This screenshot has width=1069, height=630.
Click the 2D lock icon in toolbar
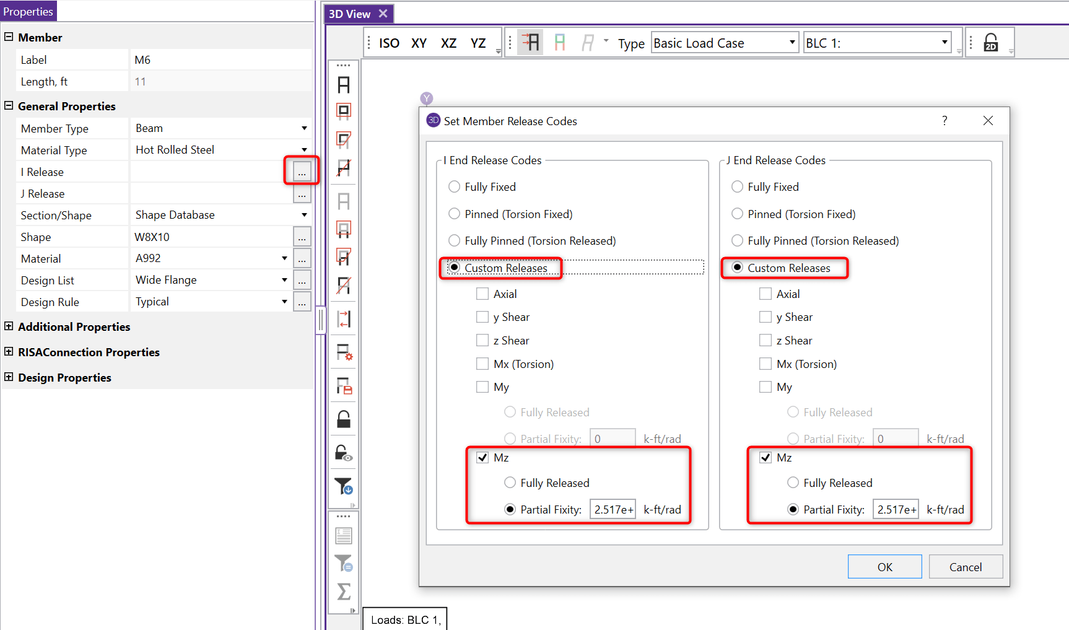pos(990,43)
